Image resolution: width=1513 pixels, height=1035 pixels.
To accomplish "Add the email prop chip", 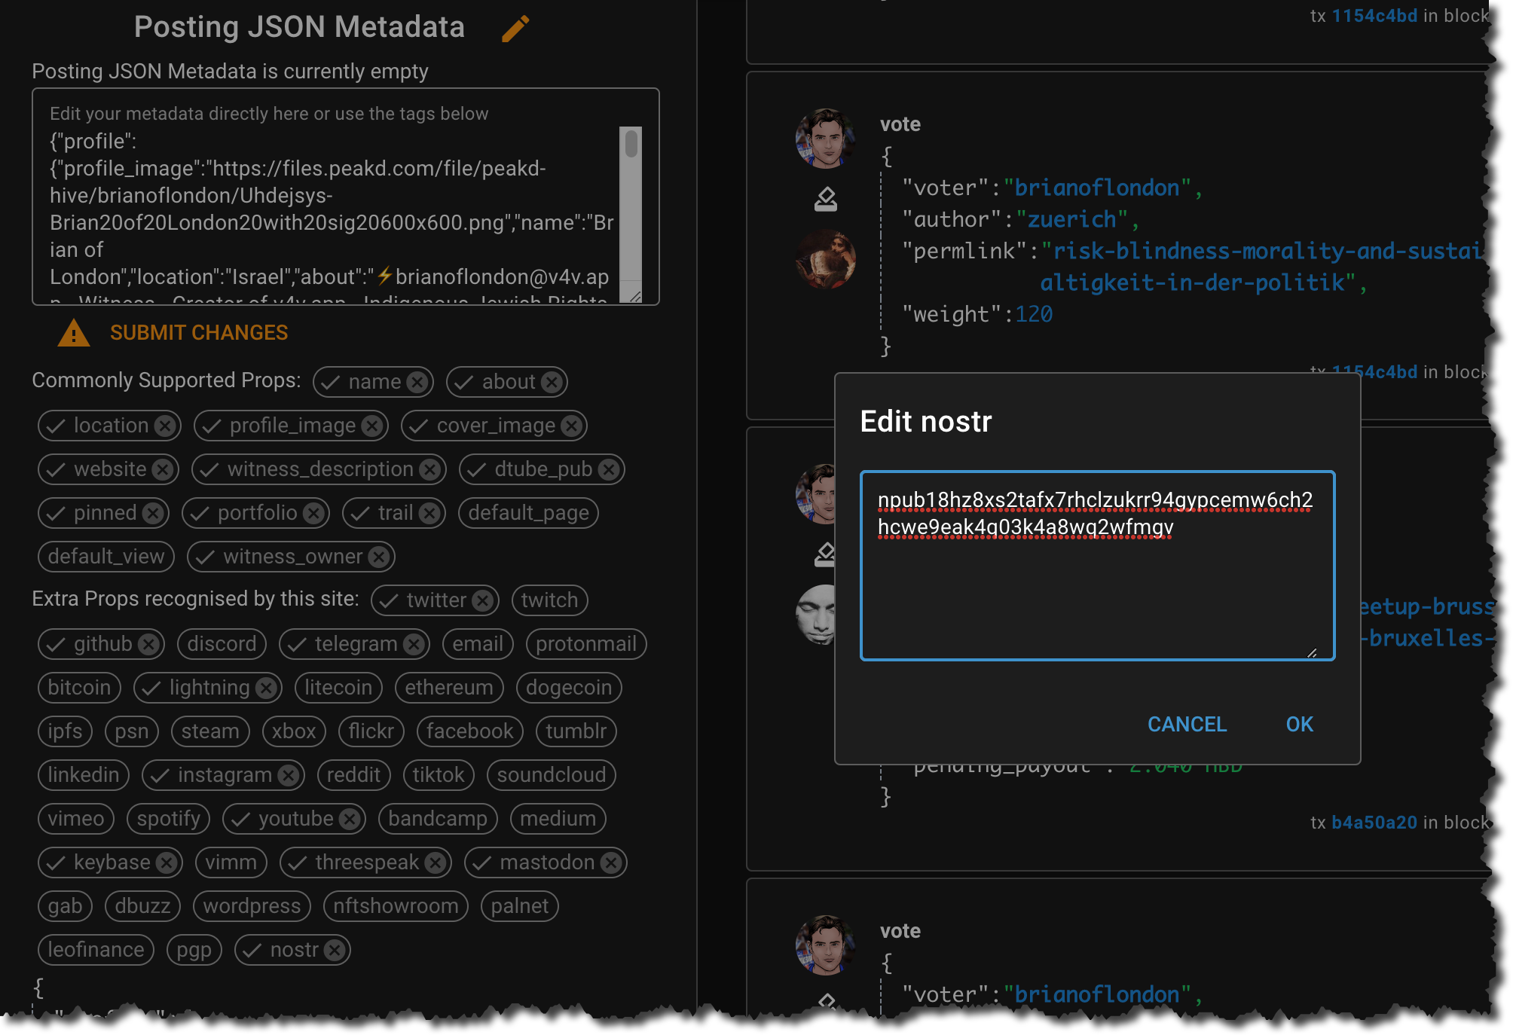I will [478, 644].
